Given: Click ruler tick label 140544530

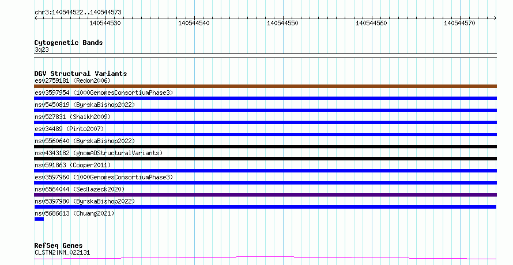Looking at the screenshot, I should tap(105, 23).
